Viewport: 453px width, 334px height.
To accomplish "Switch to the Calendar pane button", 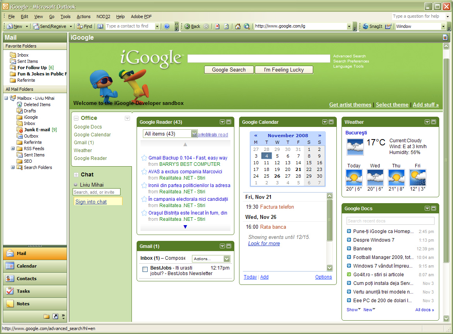I will click(35, 266).
